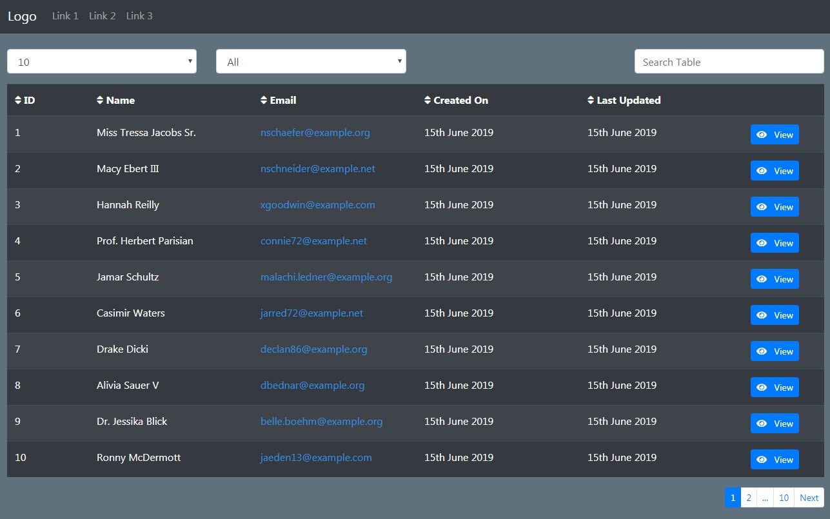Sort by Created On using its sort icon
This screenshot has width=830, height=519.
click(x=428, y=100)
